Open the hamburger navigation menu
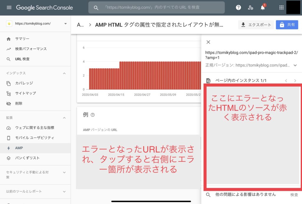This screenshot has width=302, height=204. pyautogui.click(x=9, y=7)
